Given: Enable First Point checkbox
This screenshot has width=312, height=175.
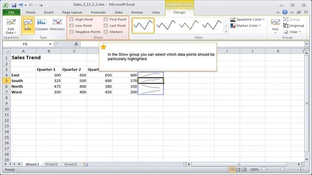Looking at the screenshot, I should point(106,19).
